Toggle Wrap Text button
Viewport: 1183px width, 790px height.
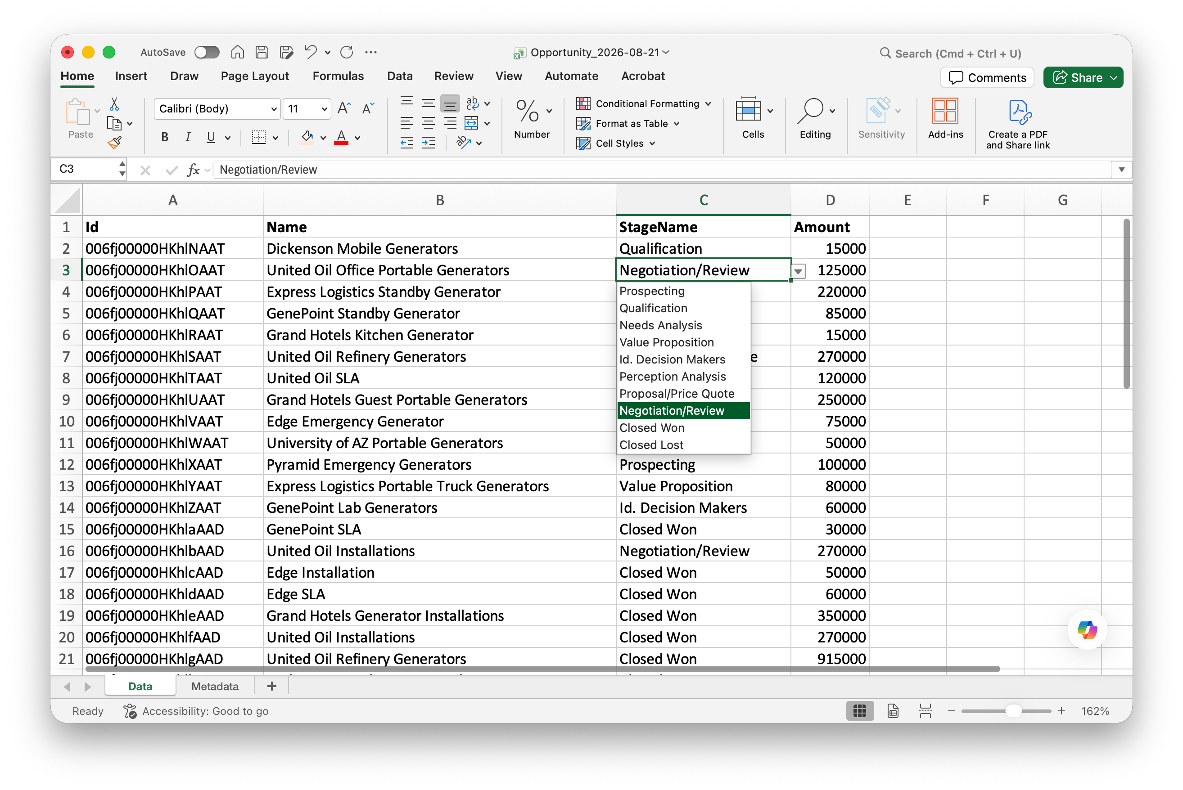472,103
